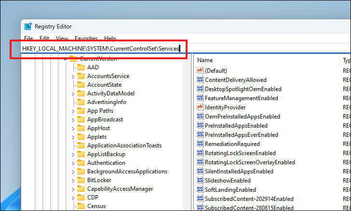Select the PreInstalledAppsEnabled value
The width and height of the screenshot is (351, 211).
(x=236, y=126)
